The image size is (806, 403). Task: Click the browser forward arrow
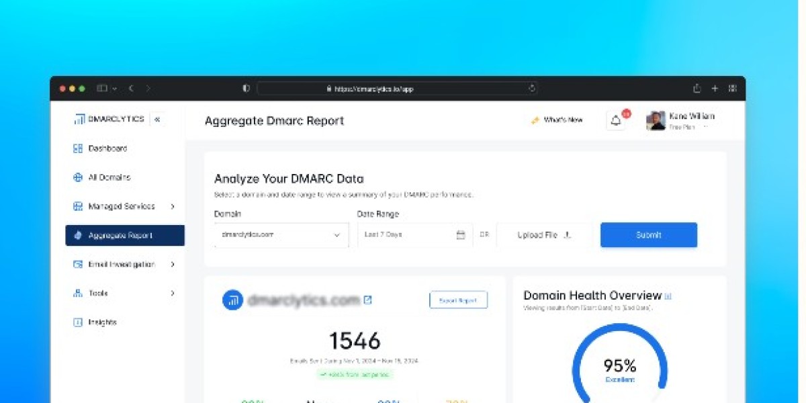click(x=148, y=88)
